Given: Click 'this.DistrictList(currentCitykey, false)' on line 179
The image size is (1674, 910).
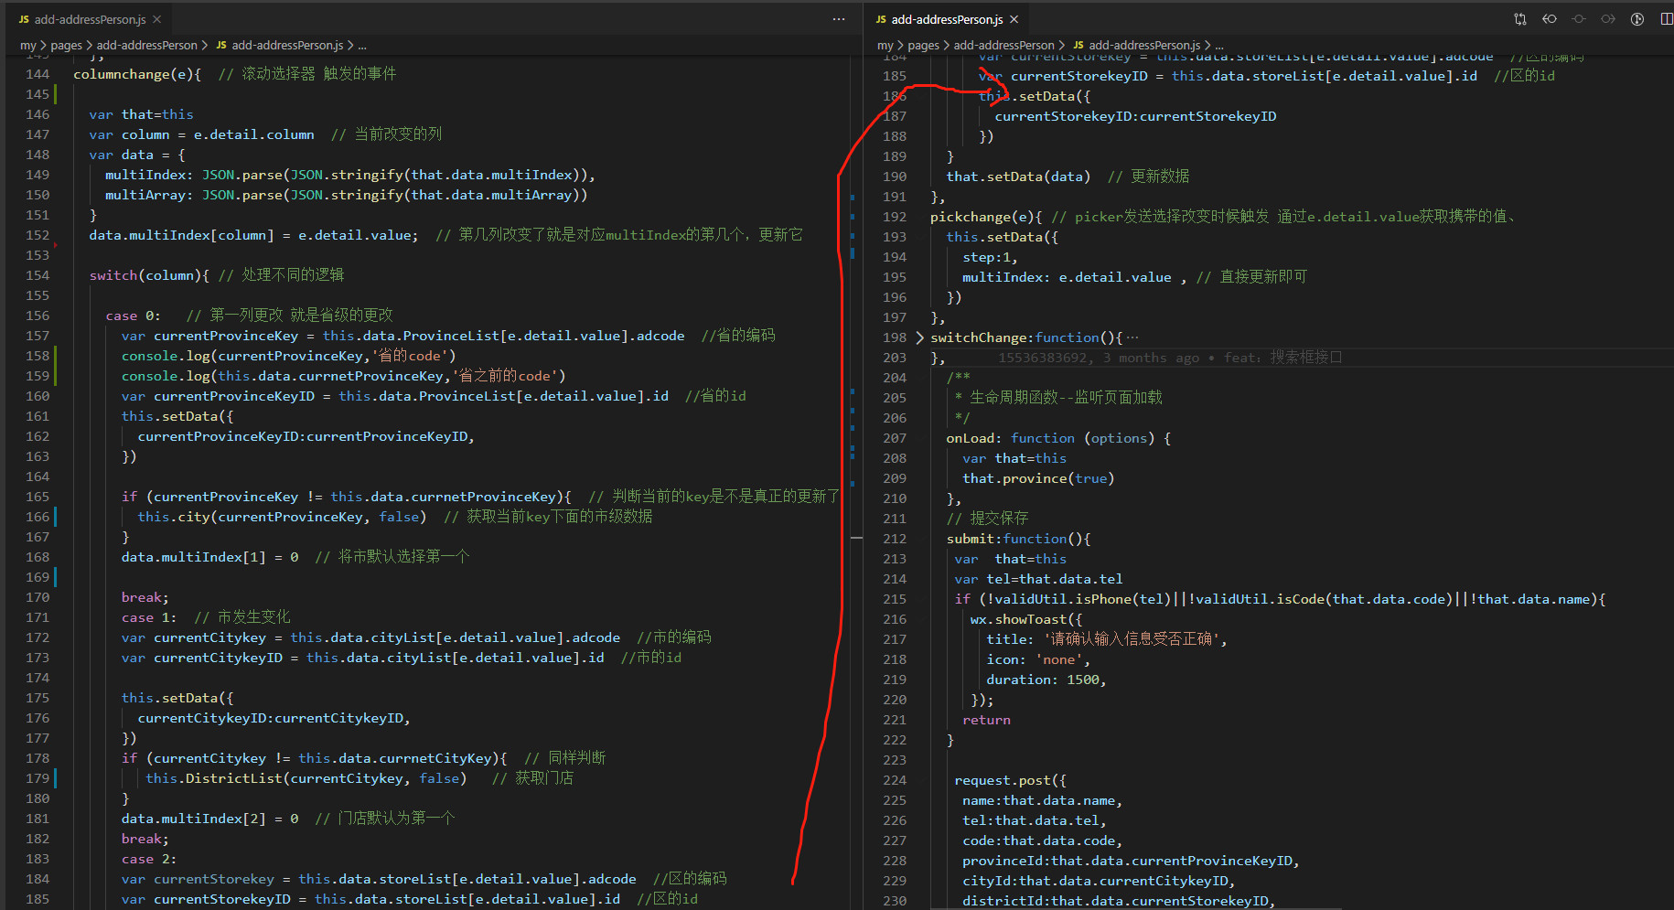Looking at the screenshot, I should pyautogui.click(x=306, y=778).
